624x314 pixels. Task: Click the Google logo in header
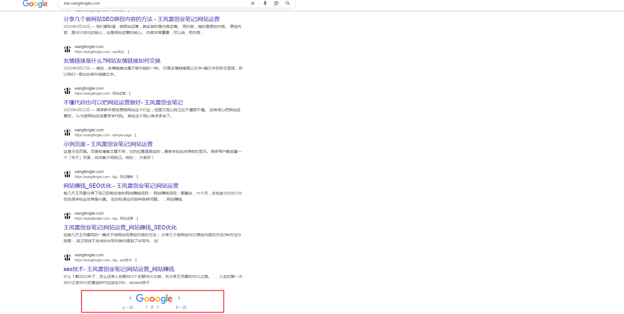pyautogui.click(x=35, y=4)
